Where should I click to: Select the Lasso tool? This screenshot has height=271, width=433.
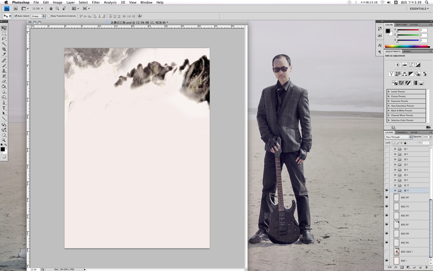click(x=4, y=39)
